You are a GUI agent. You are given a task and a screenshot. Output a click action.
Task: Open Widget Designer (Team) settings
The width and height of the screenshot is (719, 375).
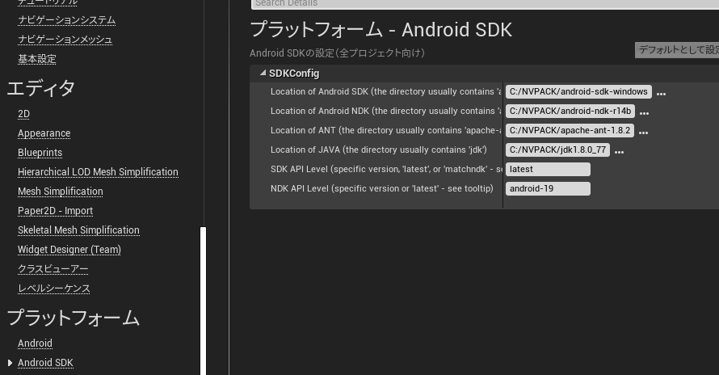69,249
